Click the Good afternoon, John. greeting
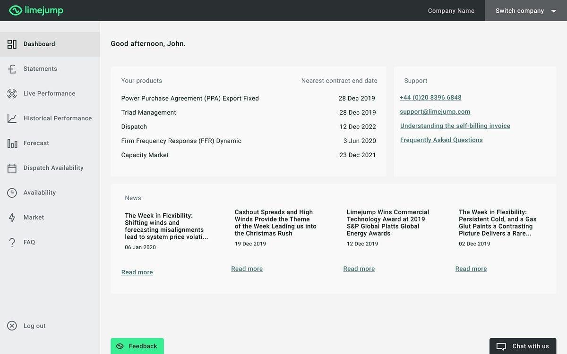The height and width of the screenshot is (354, 567). (148, 44)
